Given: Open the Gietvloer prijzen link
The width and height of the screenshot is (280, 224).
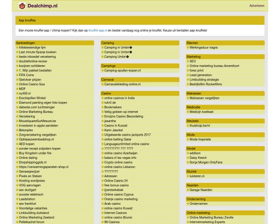Looking at the screenshot, I should 30,80.
